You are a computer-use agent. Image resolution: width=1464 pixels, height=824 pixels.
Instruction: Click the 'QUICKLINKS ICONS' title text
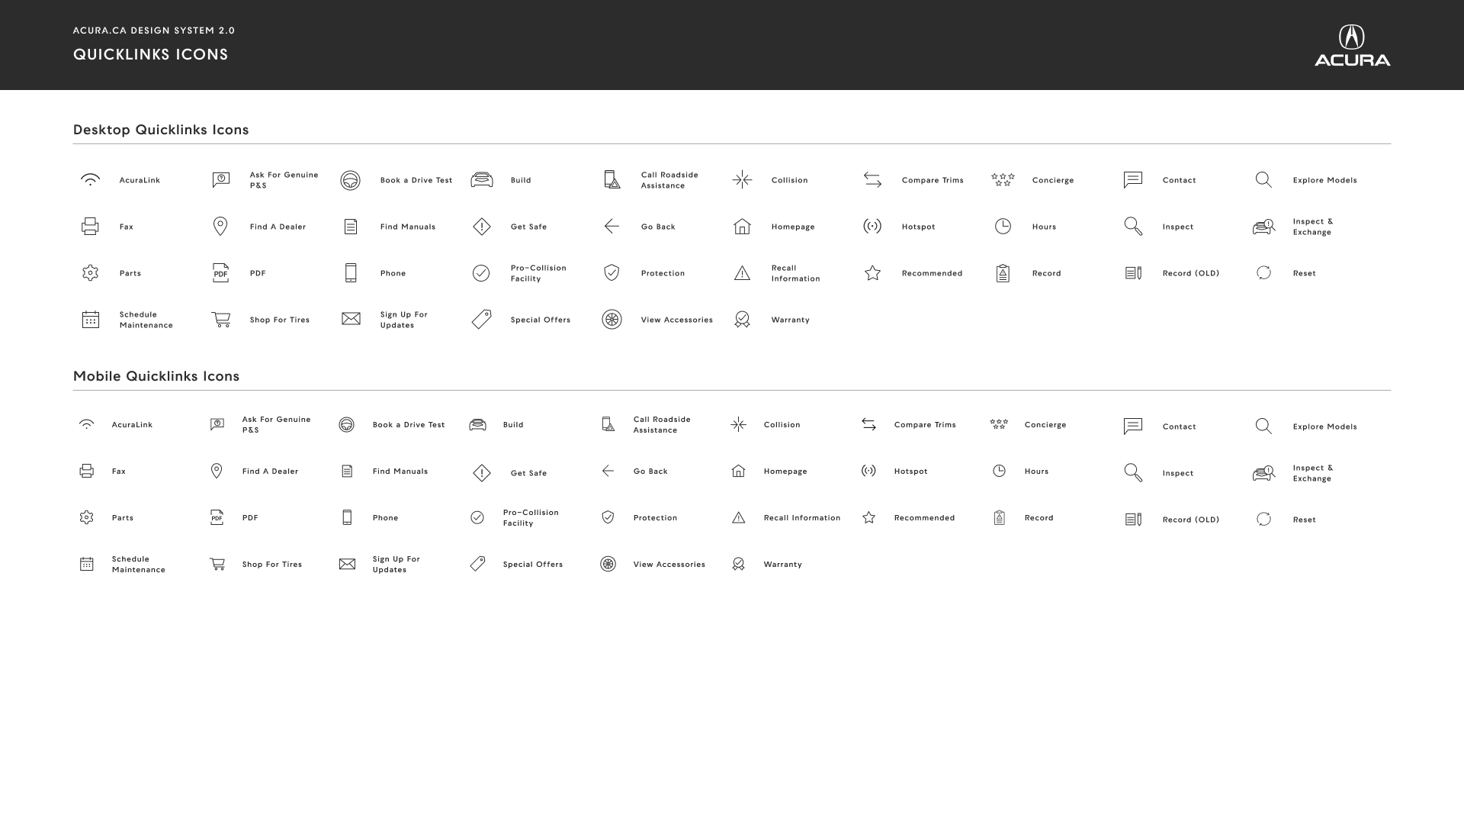[151, 54]
